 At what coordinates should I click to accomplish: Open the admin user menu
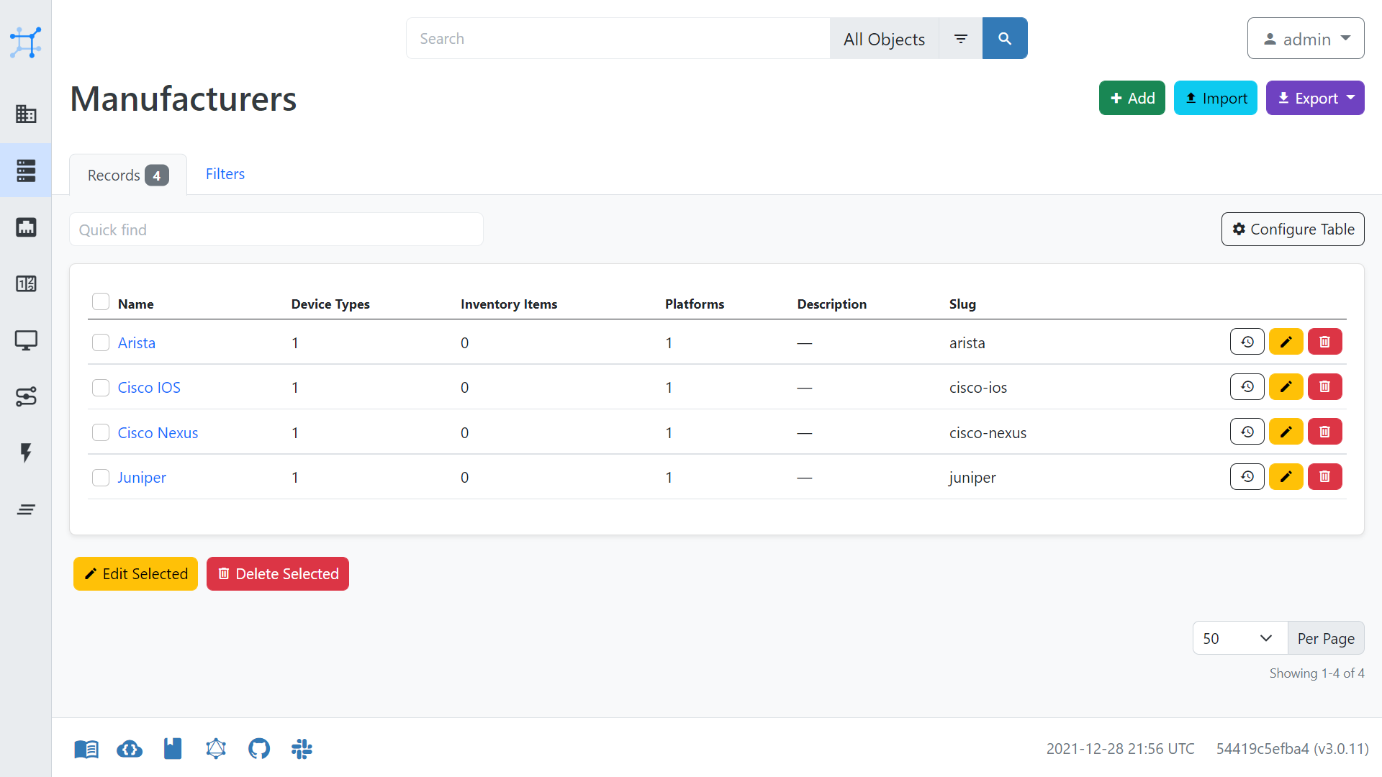[1305, 38]
